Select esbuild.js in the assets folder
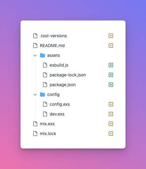This screenshot has height=169, width=146. [78, 65]
